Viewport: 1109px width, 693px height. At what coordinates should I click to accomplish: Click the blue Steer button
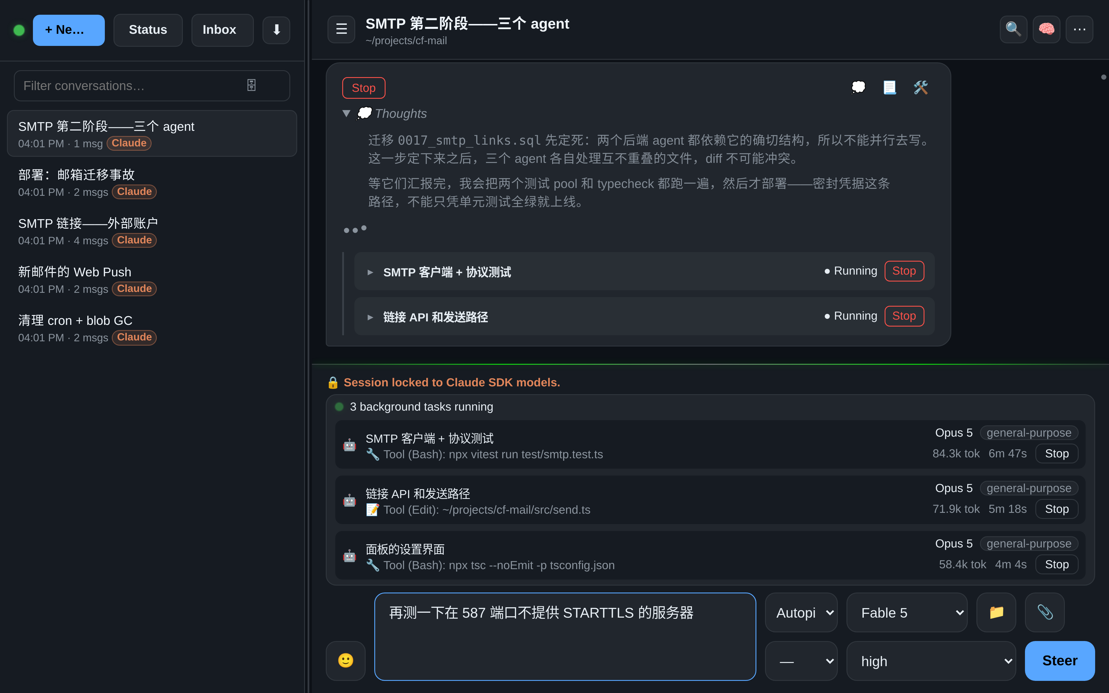point(1060,660)
